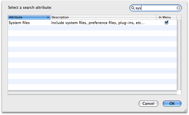Image resolution: width=189 pixels, height=115 pixels.
Task: Click the horizontal scrollbar below the list
Action: 92,93
